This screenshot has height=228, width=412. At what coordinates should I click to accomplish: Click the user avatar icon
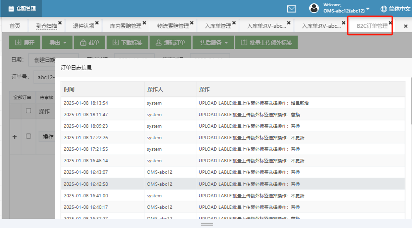(314, 9)
